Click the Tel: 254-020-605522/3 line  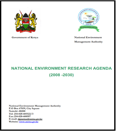21,114
